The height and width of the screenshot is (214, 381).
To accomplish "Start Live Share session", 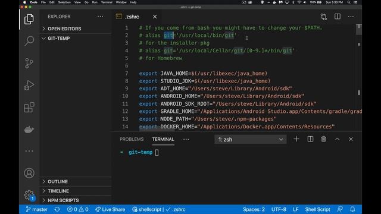I will click(x=110, y=209).
